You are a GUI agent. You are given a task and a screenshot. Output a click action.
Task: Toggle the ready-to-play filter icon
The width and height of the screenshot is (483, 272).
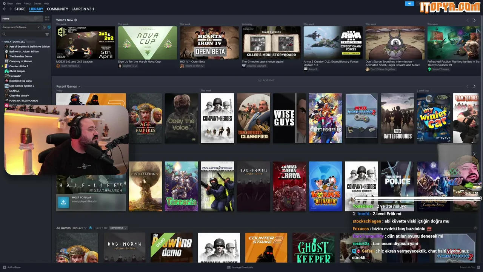tap(48, 27)
